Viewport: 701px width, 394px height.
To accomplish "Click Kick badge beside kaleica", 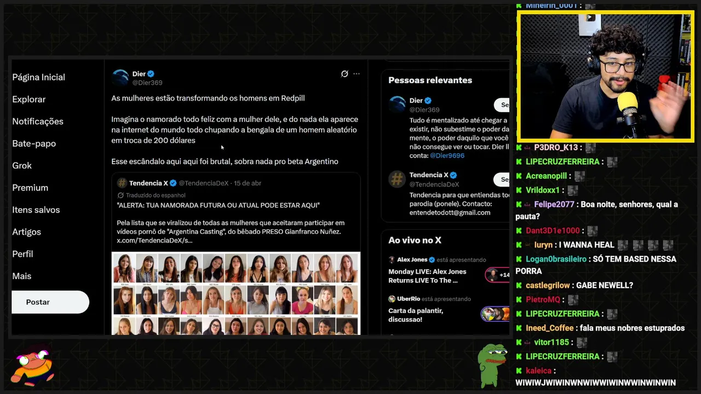I will click(519, 371).
